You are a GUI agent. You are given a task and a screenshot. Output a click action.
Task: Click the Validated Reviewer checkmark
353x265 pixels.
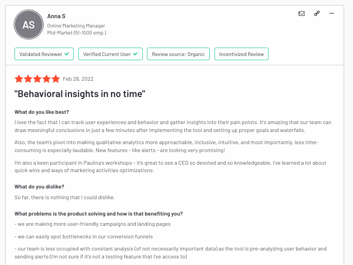pos(67,54)
